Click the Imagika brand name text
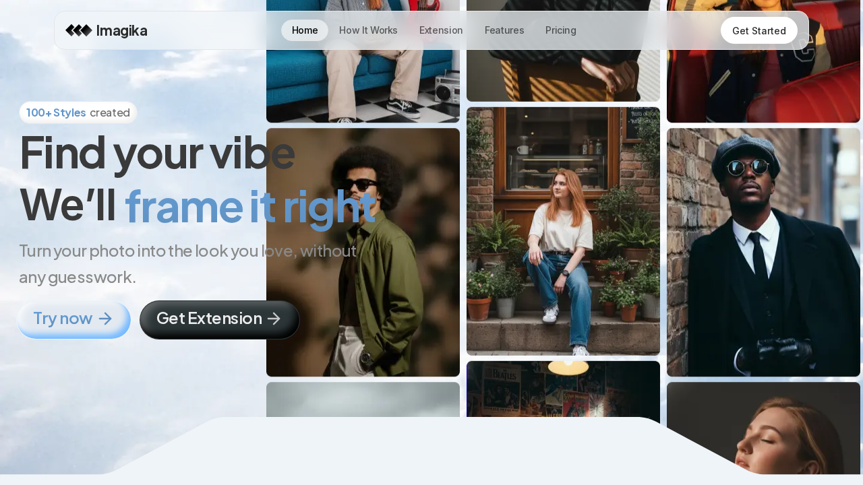 pyautogui.click(x=121, y=30)
